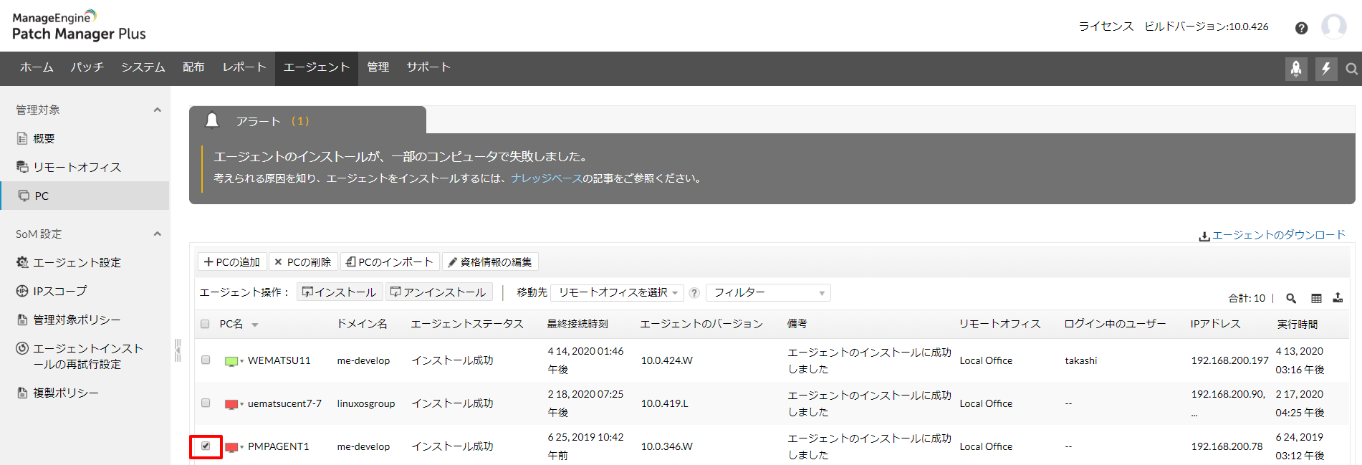Viewport: 1362px width, 465px height.
Task: Sort by PC名 column arrow
Action: click(x=254, y=325)
